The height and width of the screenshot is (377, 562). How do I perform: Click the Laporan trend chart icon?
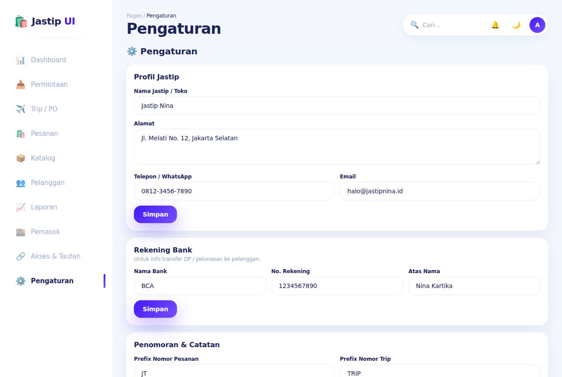pos(21,207)
